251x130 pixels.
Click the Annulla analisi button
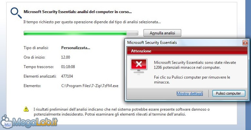(x=162, y=33)
